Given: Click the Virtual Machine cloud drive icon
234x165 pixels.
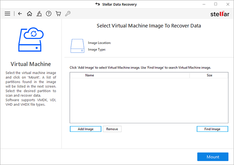Looking at the screenshot, I should click(x=31, y=39).
